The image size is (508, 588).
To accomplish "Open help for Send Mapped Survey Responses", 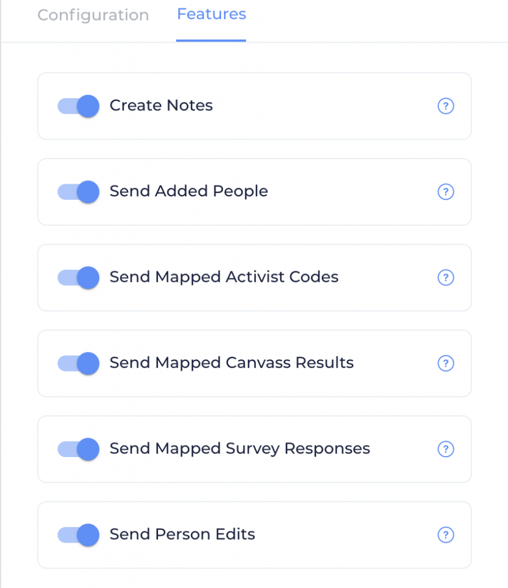I will point(446,449).
